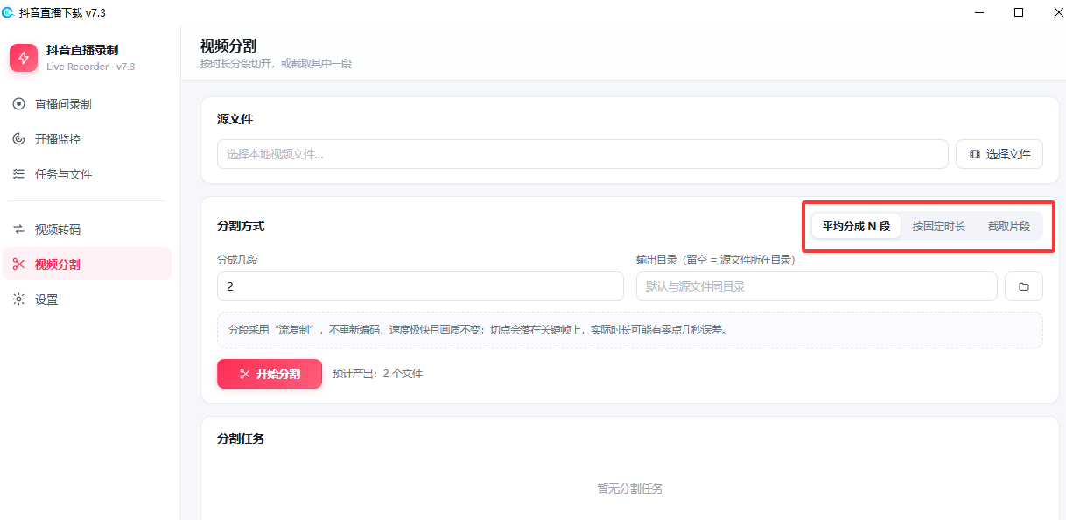The image size is (1066, 520).
Task: Focus the 选择本地视频文件 source input
Action: (583, 154)
